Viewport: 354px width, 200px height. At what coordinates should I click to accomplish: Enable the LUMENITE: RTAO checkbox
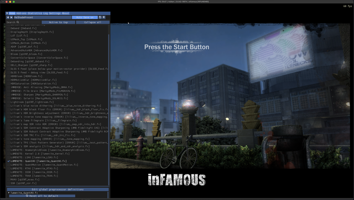(9, 169)
